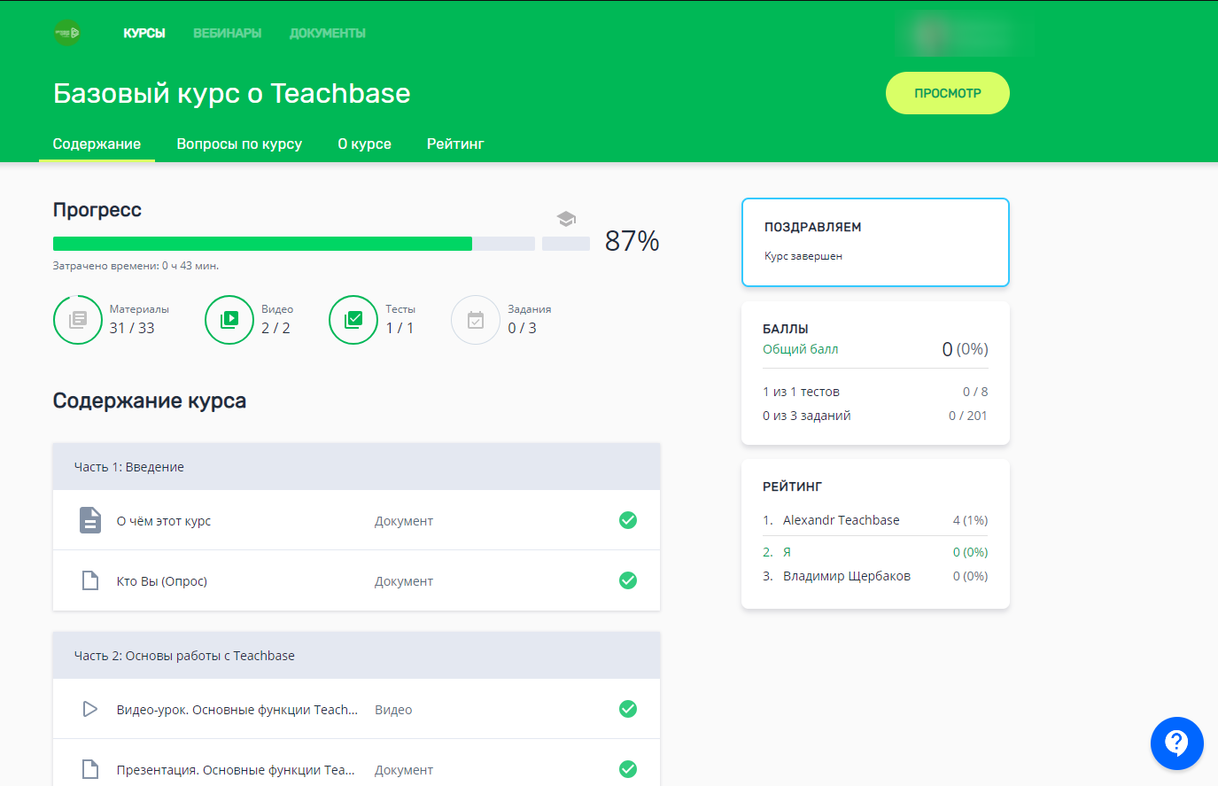Screen dimensions: 1218x786
Task: Click the 4 (1%) rating score
Action: (970, 520)
